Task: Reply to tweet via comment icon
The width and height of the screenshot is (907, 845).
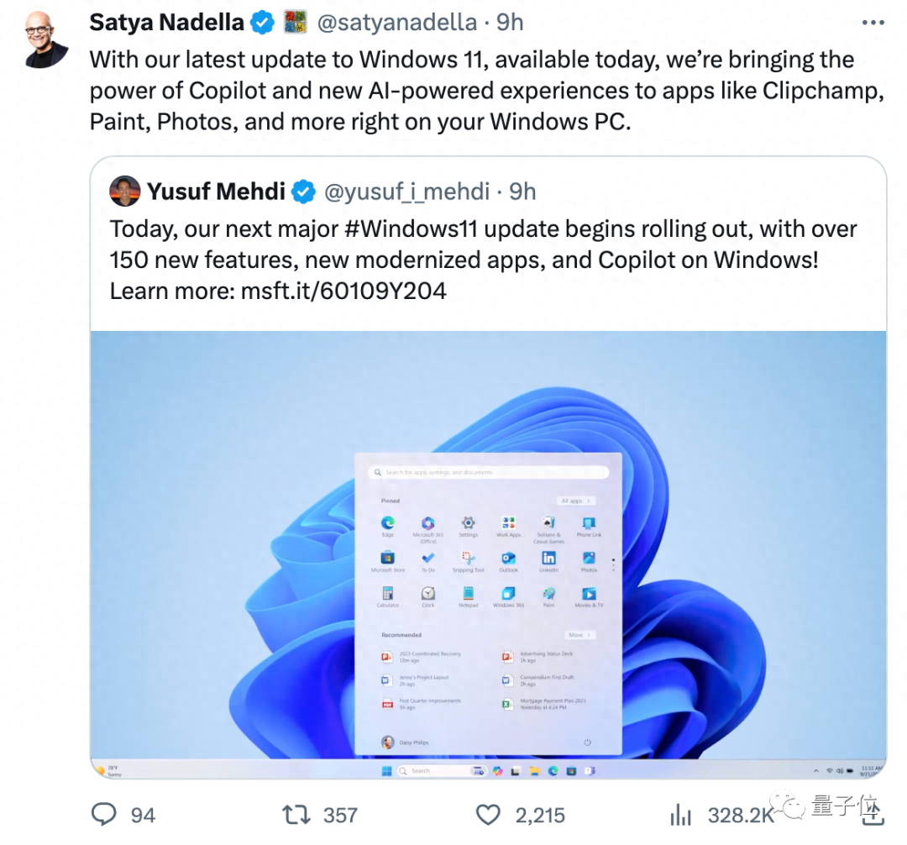Action: (103, 814)
